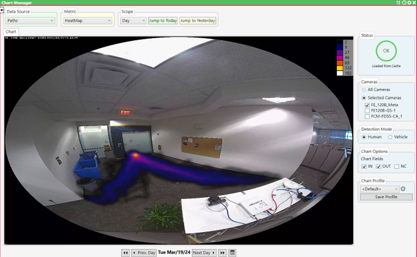This screenshot has width=417, height=257.
Task: Click the double-left rewind date button
Action: point(126,253)
